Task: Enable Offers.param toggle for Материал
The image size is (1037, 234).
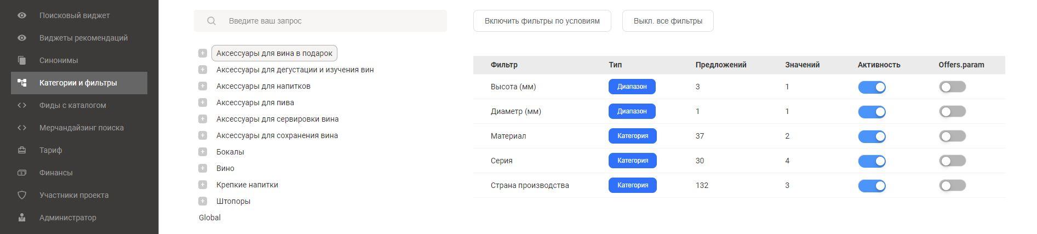Action: (952, 136)
